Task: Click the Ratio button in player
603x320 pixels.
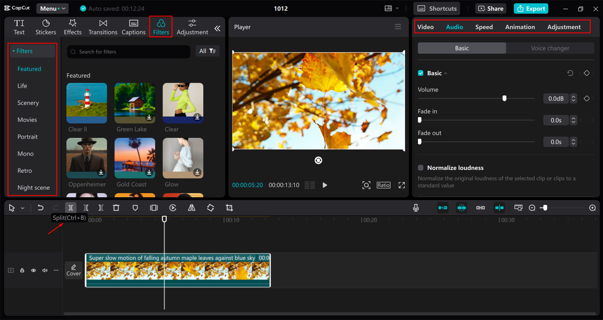Action: click(x=383, y=185)
